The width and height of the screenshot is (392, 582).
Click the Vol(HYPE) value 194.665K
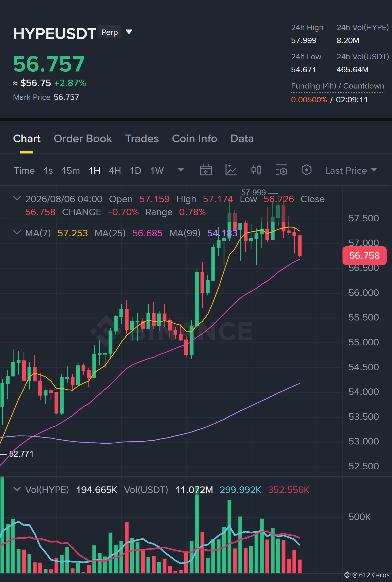pos(97,490)
